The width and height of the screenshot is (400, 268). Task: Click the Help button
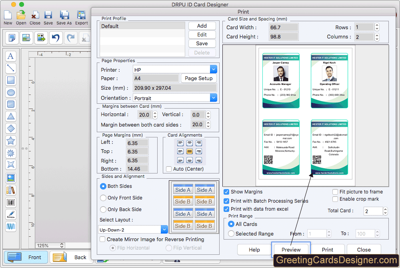(254, 250)
